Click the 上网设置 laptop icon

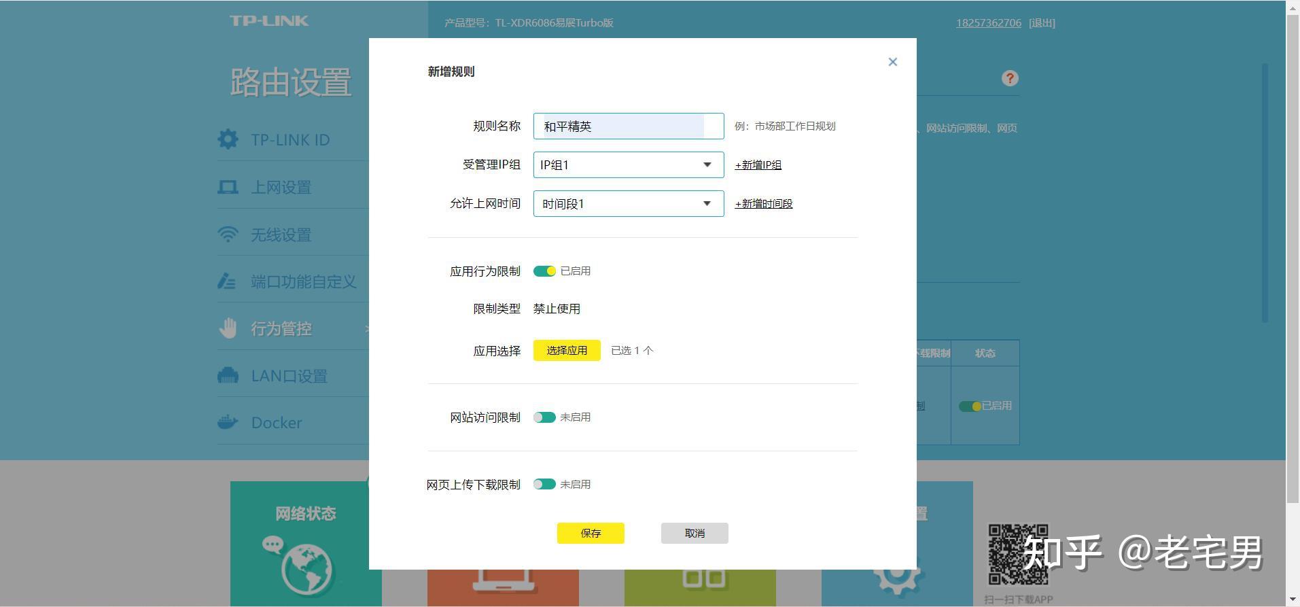pos(228,187)
